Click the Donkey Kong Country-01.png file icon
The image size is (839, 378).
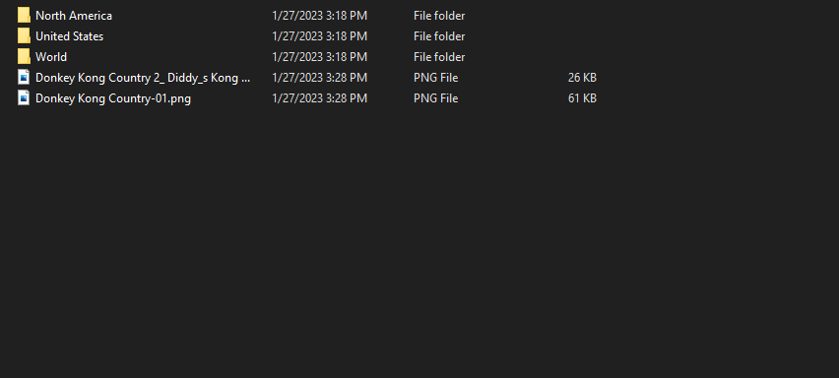(x=24, y=98)
